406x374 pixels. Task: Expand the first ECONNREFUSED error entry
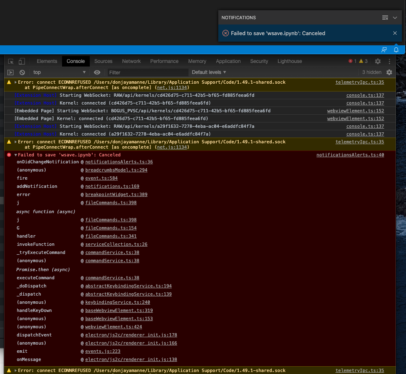15,82
